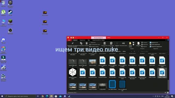Open Task View from the taskbar
175x98 pixels.
pos(38,96)
